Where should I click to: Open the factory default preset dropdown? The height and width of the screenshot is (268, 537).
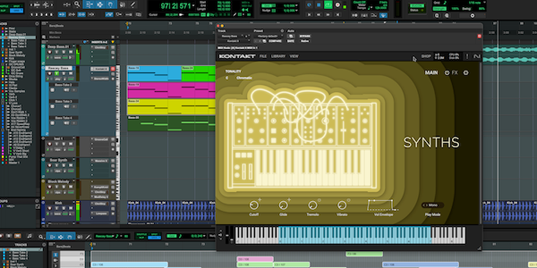pyautogui.click(x=269, y=36)
